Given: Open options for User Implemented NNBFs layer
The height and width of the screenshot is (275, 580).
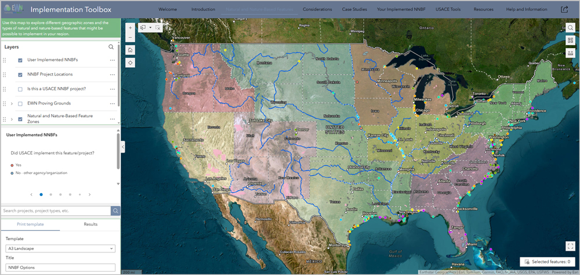Looking at the screenshot, I should pos(113,60).
